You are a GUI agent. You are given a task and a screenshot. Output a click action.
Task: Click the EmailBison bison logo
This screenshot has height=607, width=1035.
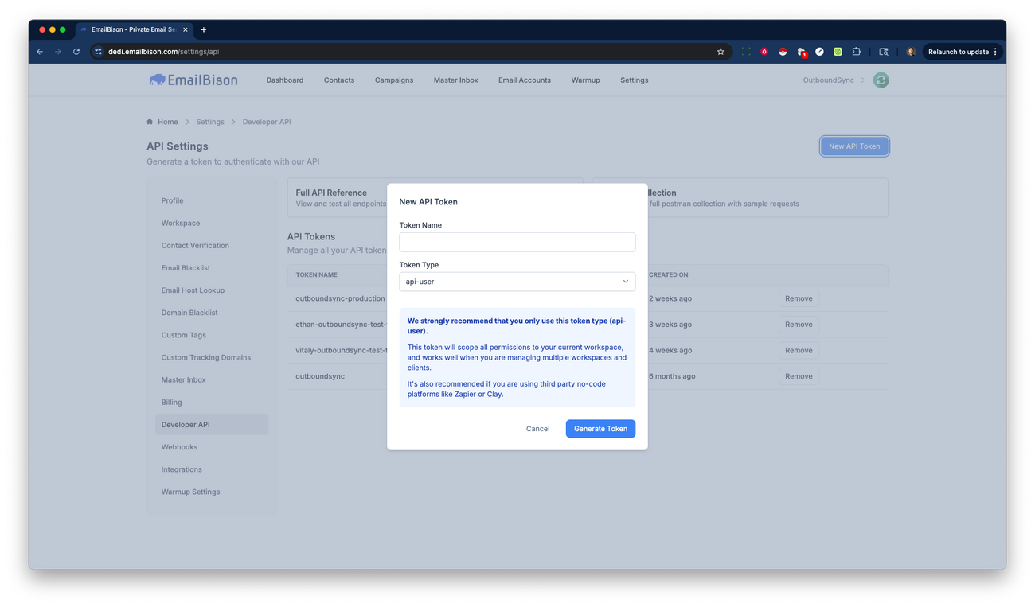pos(158,79)
